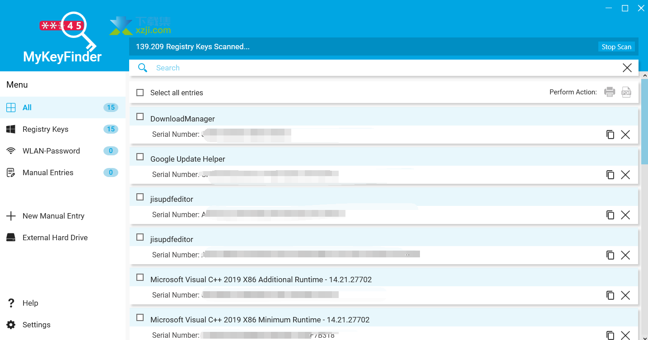648x340 pixels.
Task: Click the 15 badge next to Registry Keys
Action: pos(111,129)
